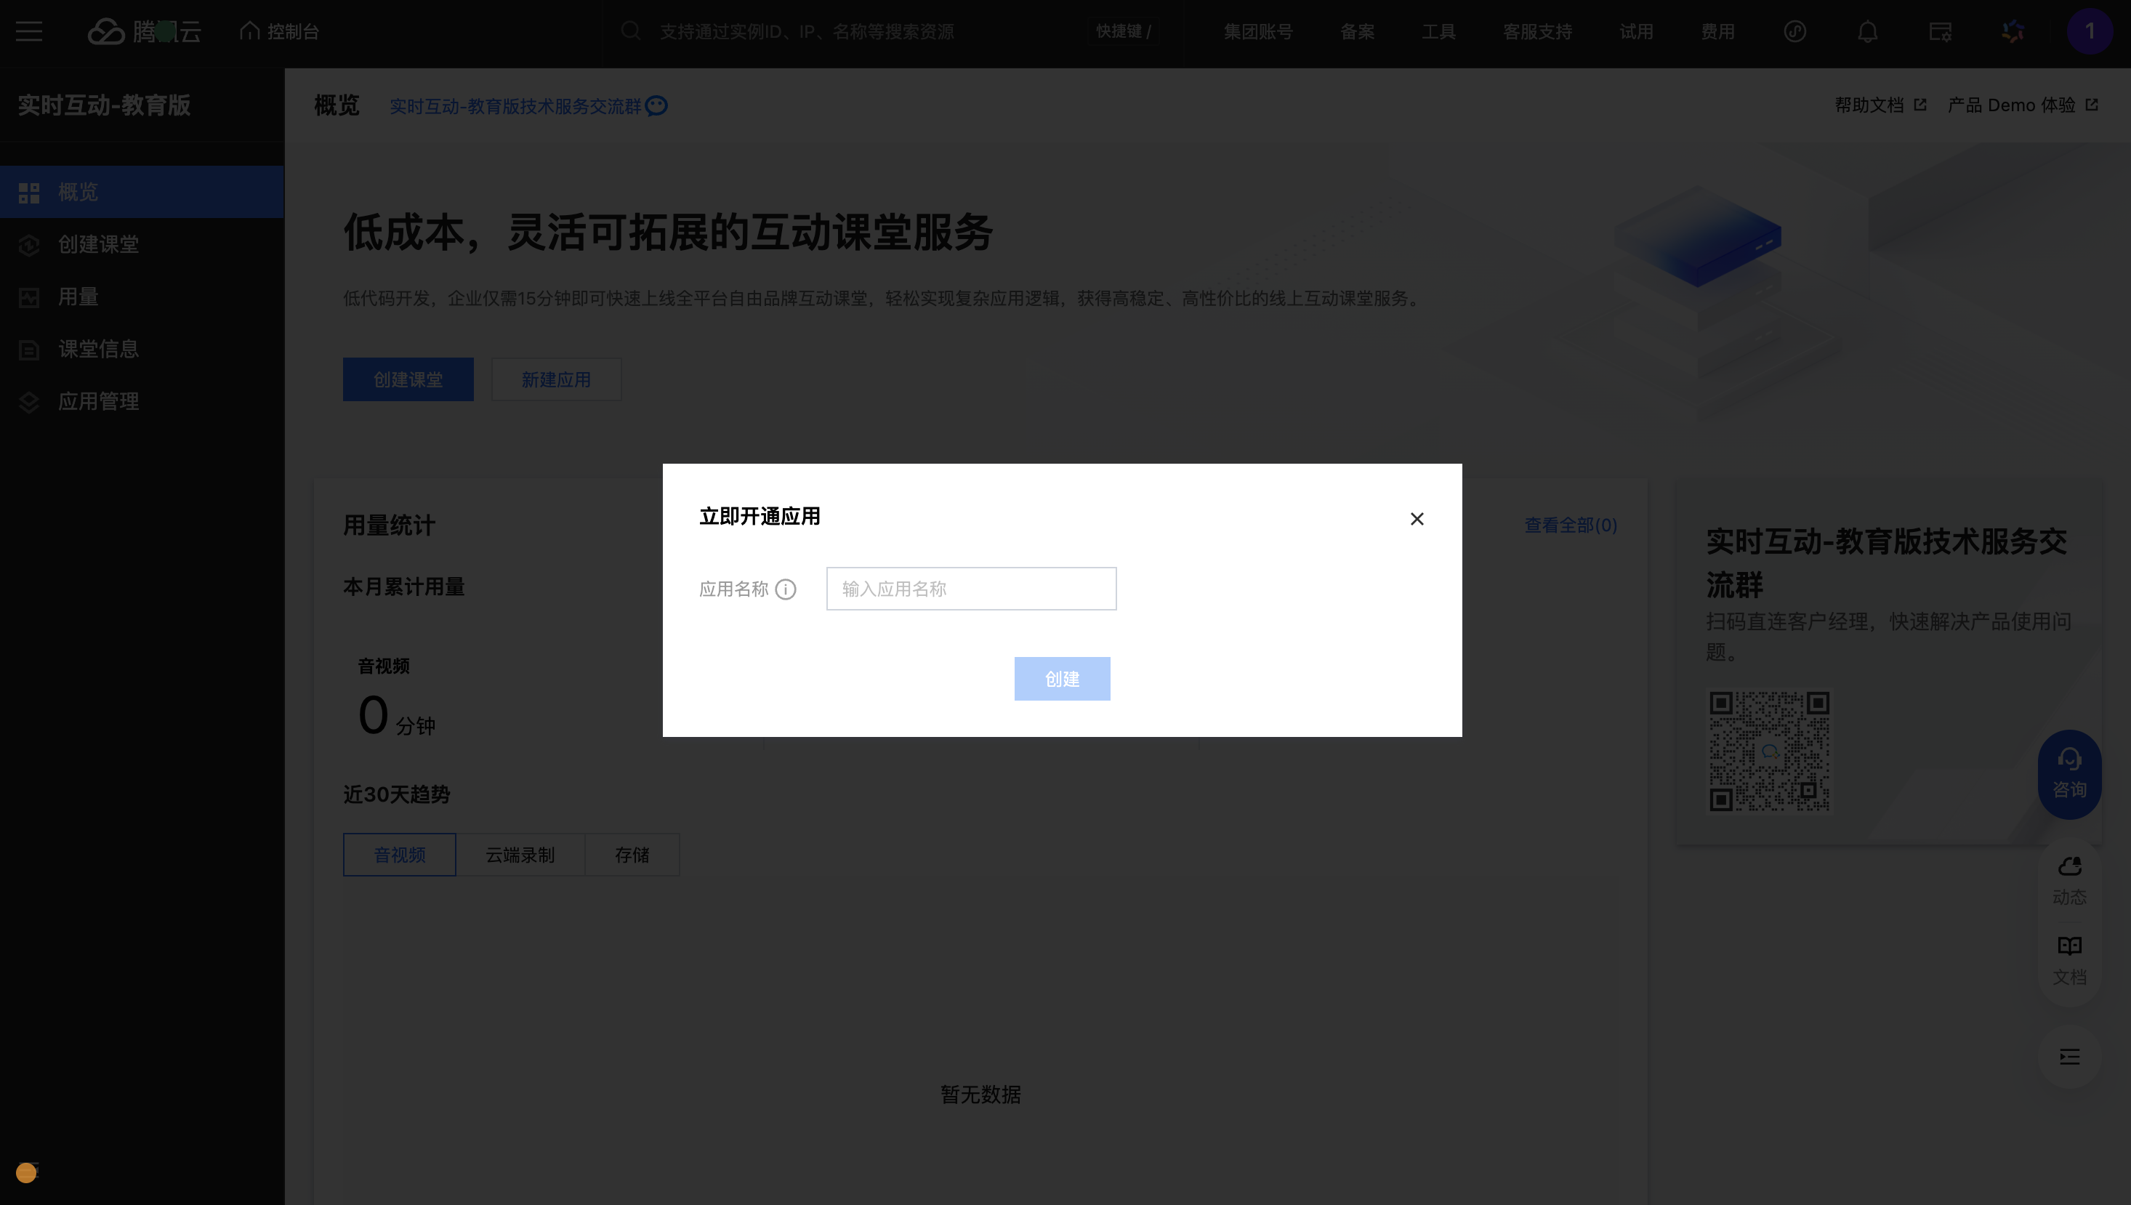Open the hamburger menu at top left
The image size is (2131, 1205).
tap(29, 31)
